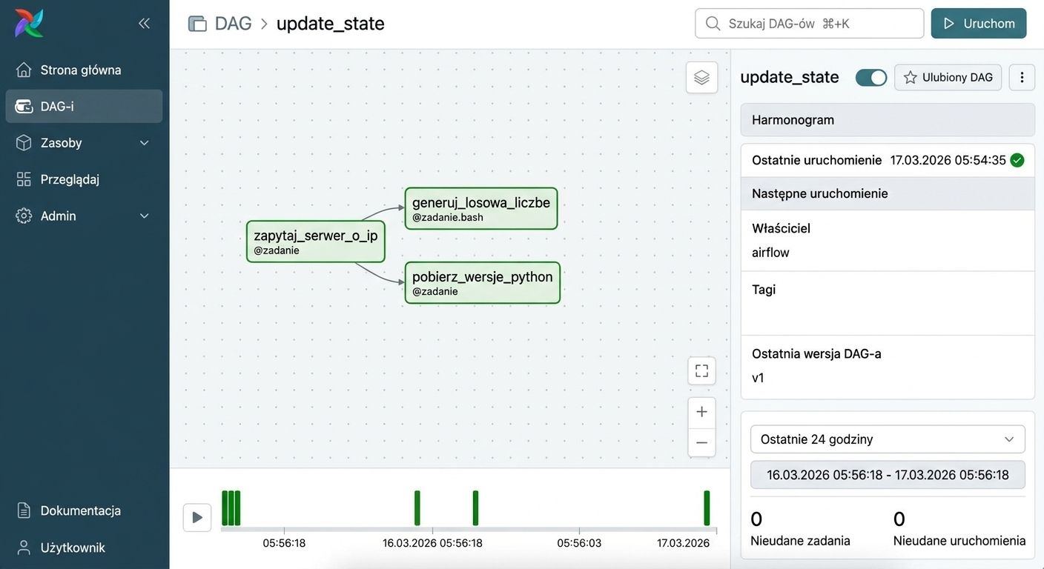
Task: Open the graph layers options icon
Action: pos(701,77)
